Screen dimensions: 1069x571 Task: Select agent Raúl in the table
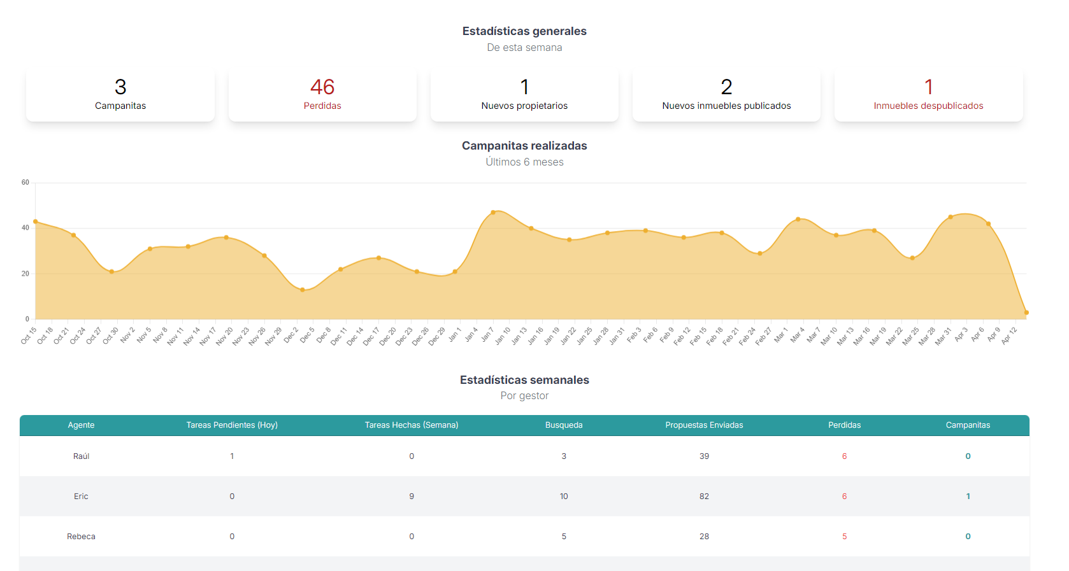pyautogui.click(x=81, y=456)
